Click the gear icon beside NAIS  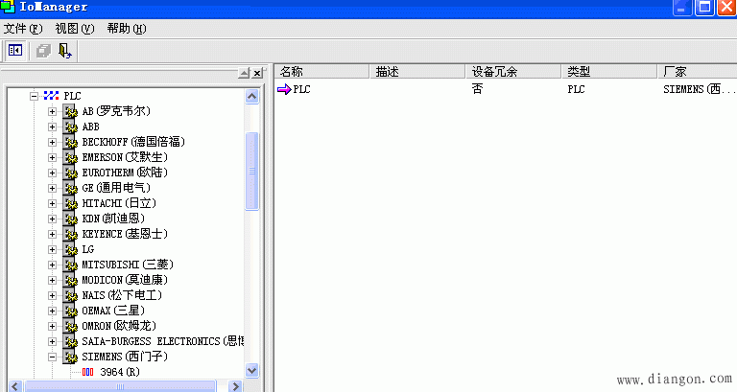70,295
